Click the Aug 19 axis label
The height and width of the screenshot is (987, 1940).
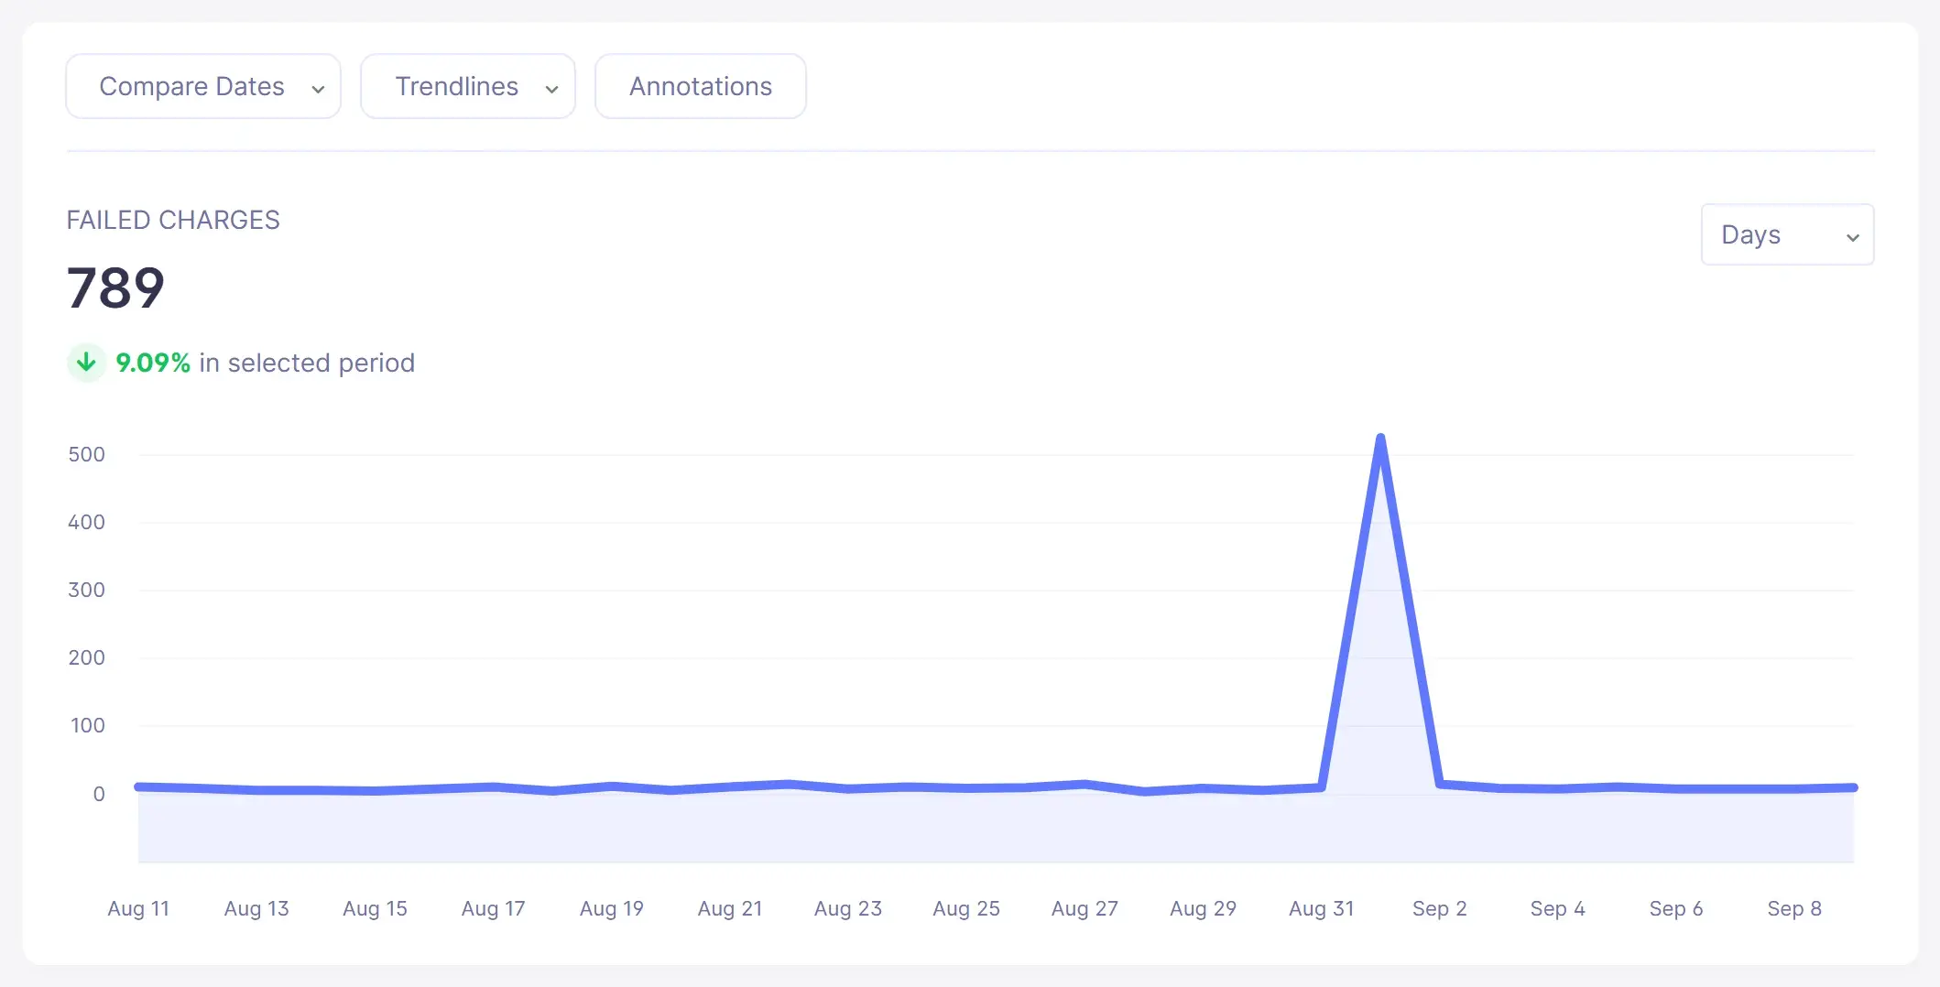pos(611,908)
